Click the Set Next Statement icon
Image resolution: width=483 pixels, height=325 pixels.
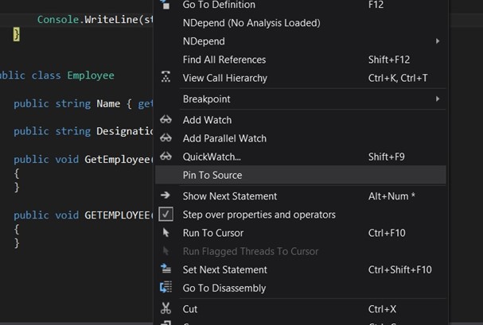[166, 269]
